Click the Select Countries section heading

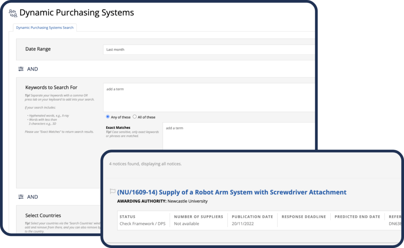click(43, 216)
